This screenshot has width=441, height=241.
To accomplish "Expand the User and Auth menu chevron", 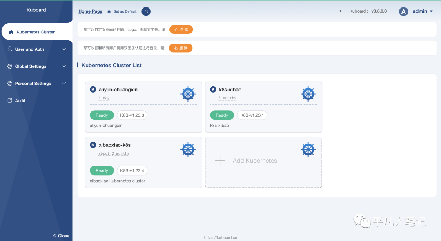I will pyautogui.click(x=64, y=49).
